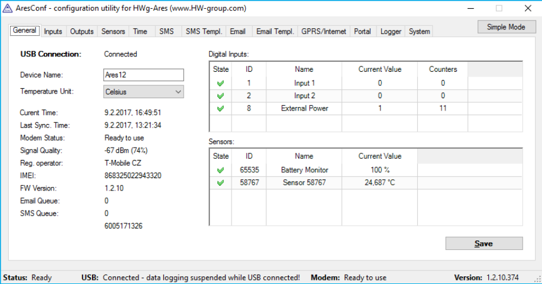Switch to the Logger tab
542x284 pixels.
[x=391, y=32]
